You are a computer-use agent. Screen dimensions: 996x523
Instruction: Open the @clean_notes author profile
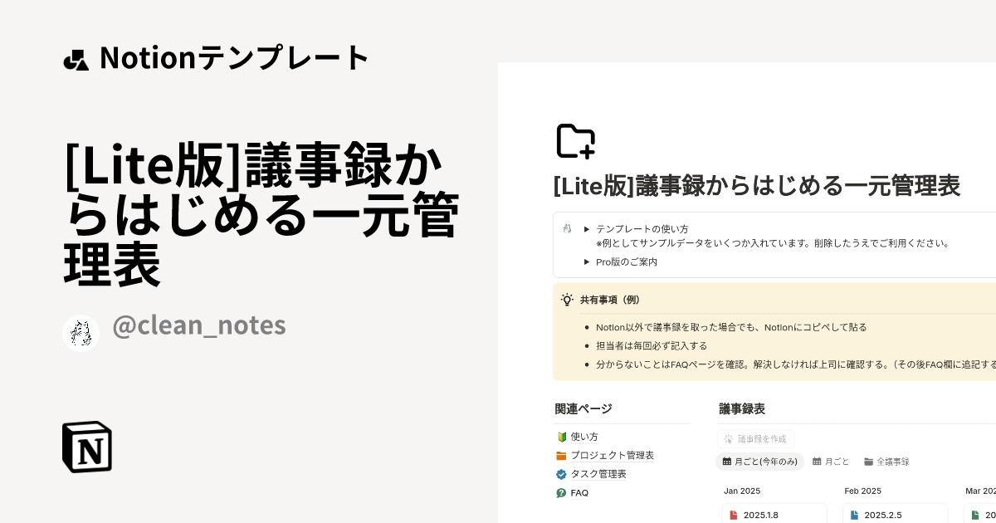[x=199, y=325]
